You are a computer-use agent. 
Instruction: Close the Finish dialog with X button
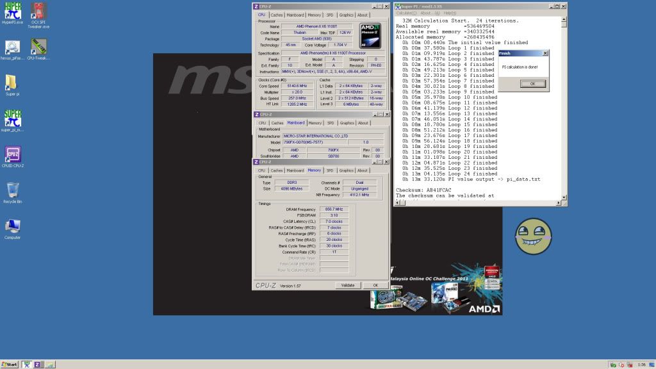click(x=545, y=53)
